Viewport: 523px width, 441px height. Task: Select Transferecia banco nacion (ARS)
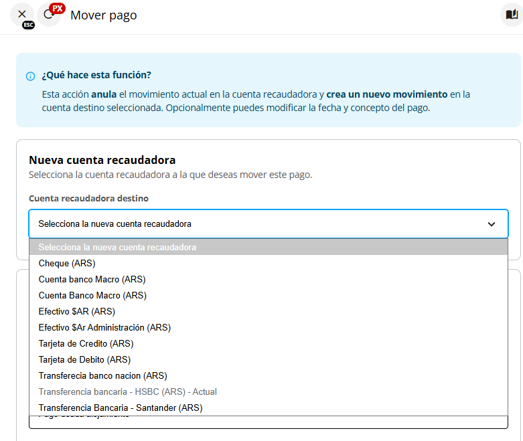click(x=268, y=375)
